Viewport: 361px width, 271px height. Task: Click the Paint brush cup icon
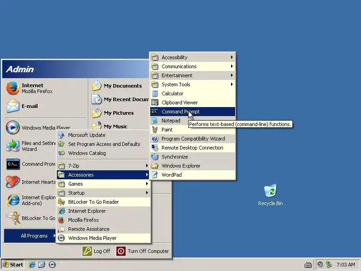pyautogui.click(x=155, y=130)
